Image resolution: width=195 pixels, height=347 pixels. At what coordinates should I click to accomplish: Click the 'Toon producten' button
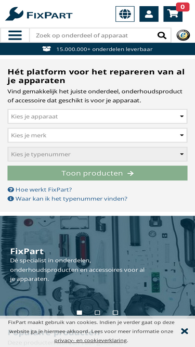tap(98, 173)
